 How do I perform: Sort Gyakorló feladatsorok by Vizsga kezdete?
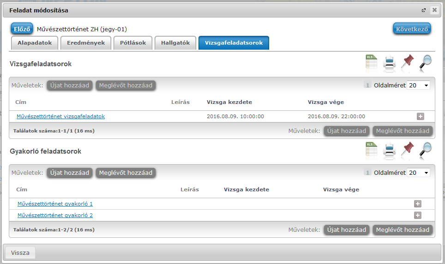tap(247, 189)
